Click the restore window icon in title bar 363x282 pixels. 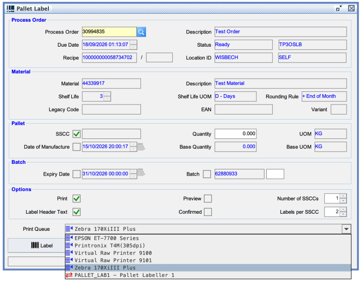(x=340, y=8)
